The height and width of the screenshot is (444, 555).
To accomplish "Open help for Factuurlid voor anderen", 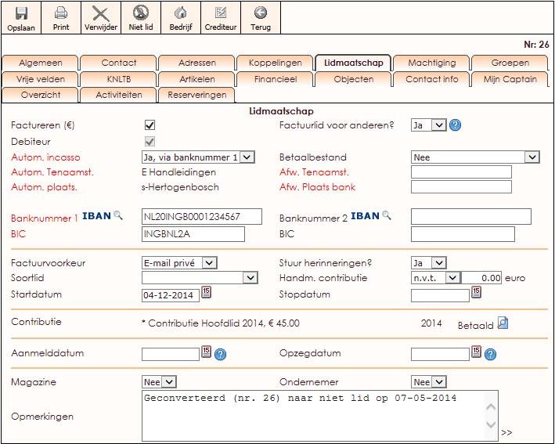I will [455, 125].
